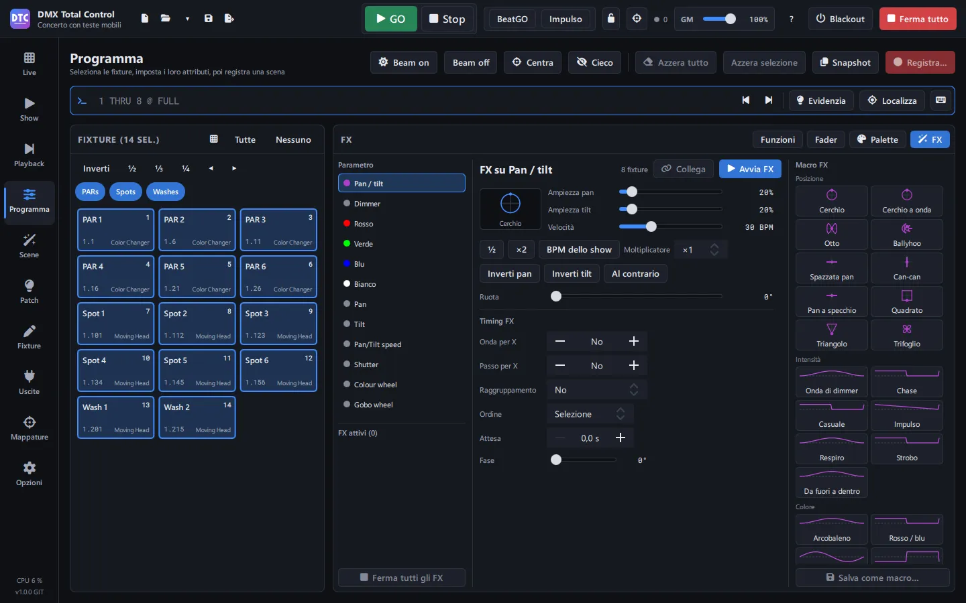Viewport: 966px width, 603px height.
Task: Click Salva come macro button
Action: click(x=872, y=578)
